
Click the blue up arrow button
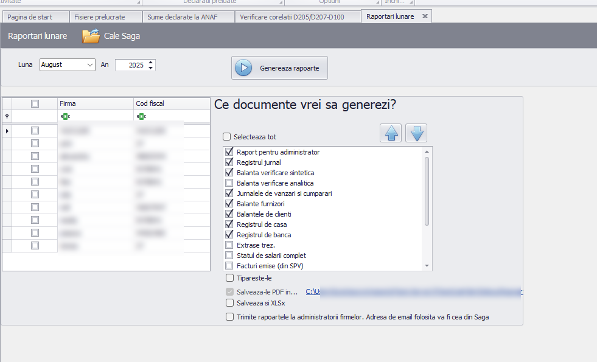coord(391,133)
